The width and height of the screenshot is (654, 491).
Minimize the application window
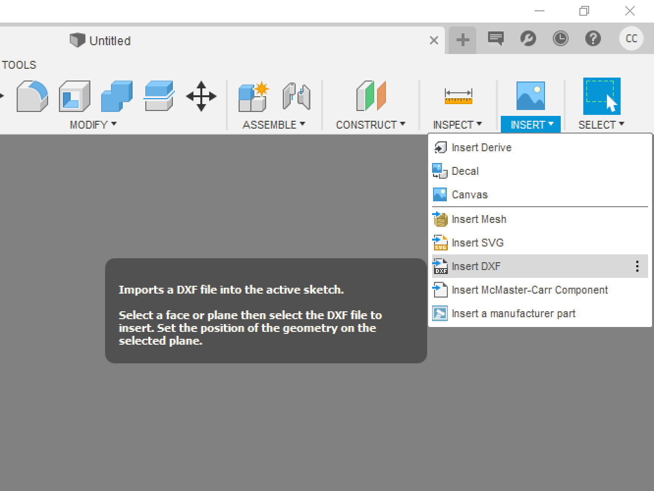click(x=540, y=11)
